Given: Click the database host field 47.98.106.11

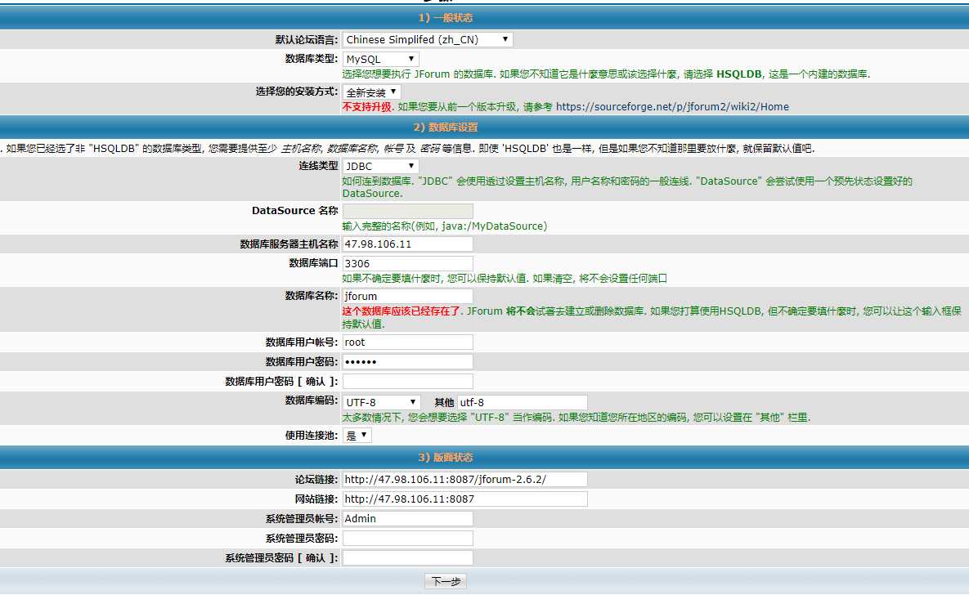Looking at the screenshot, I should [408, 244].
